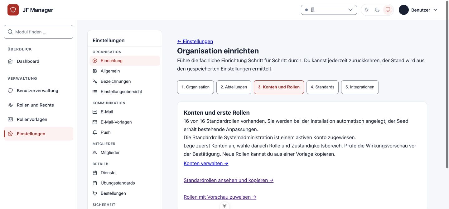Click the Einrichtung compass icon

coord(95,61)
